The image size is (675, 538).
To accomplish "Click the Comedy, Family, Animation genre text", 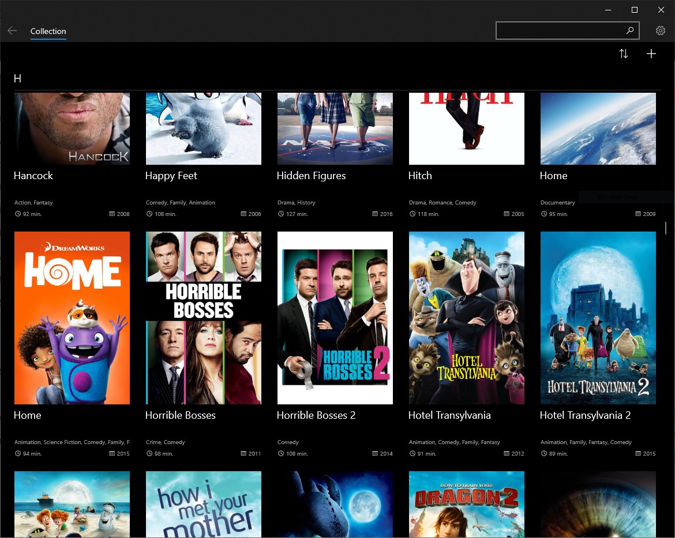I will coord(181,202).
